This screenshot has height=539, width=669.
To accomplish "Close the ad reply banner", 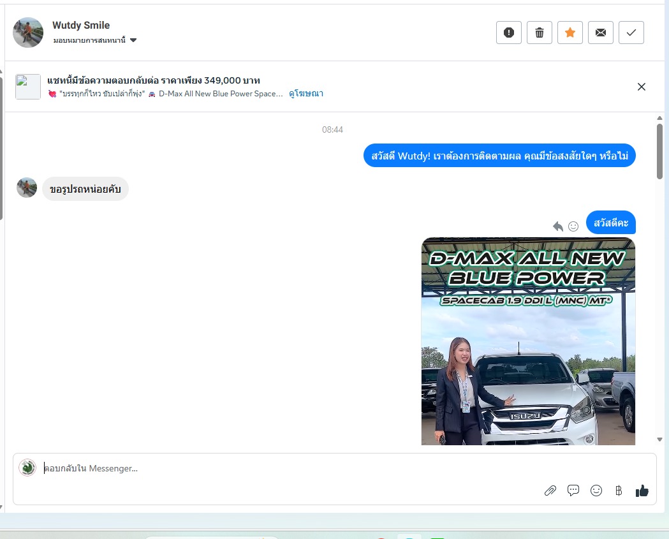I will 642,87.
